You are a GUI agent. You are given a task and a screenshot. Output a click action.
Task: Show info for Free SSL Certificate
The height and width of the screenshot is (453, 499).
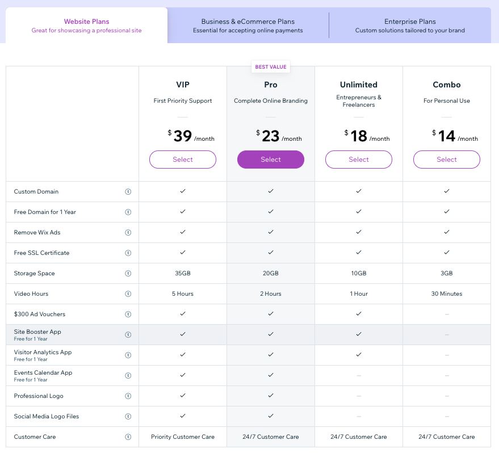pyautogui.click(x=128, y=253)
